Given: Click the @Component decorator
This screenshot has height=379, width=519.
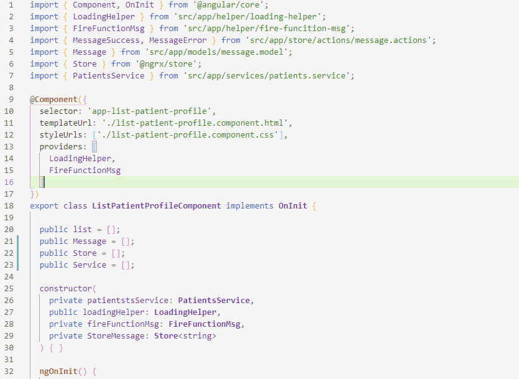Looking at the screenshot, I should (53, 100).
